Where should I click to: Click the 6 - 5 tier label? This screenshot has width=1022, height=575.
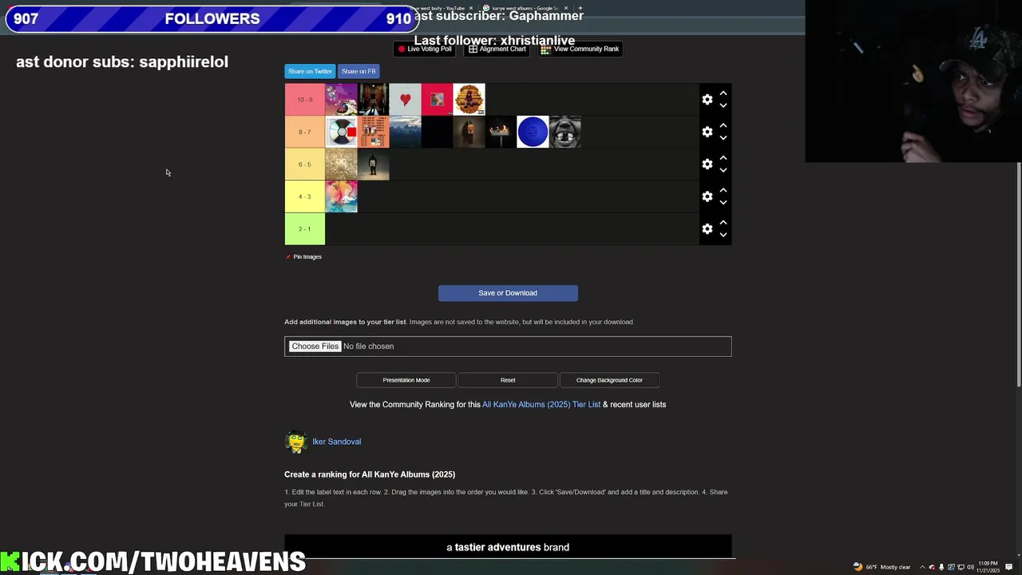coord(305,165)
